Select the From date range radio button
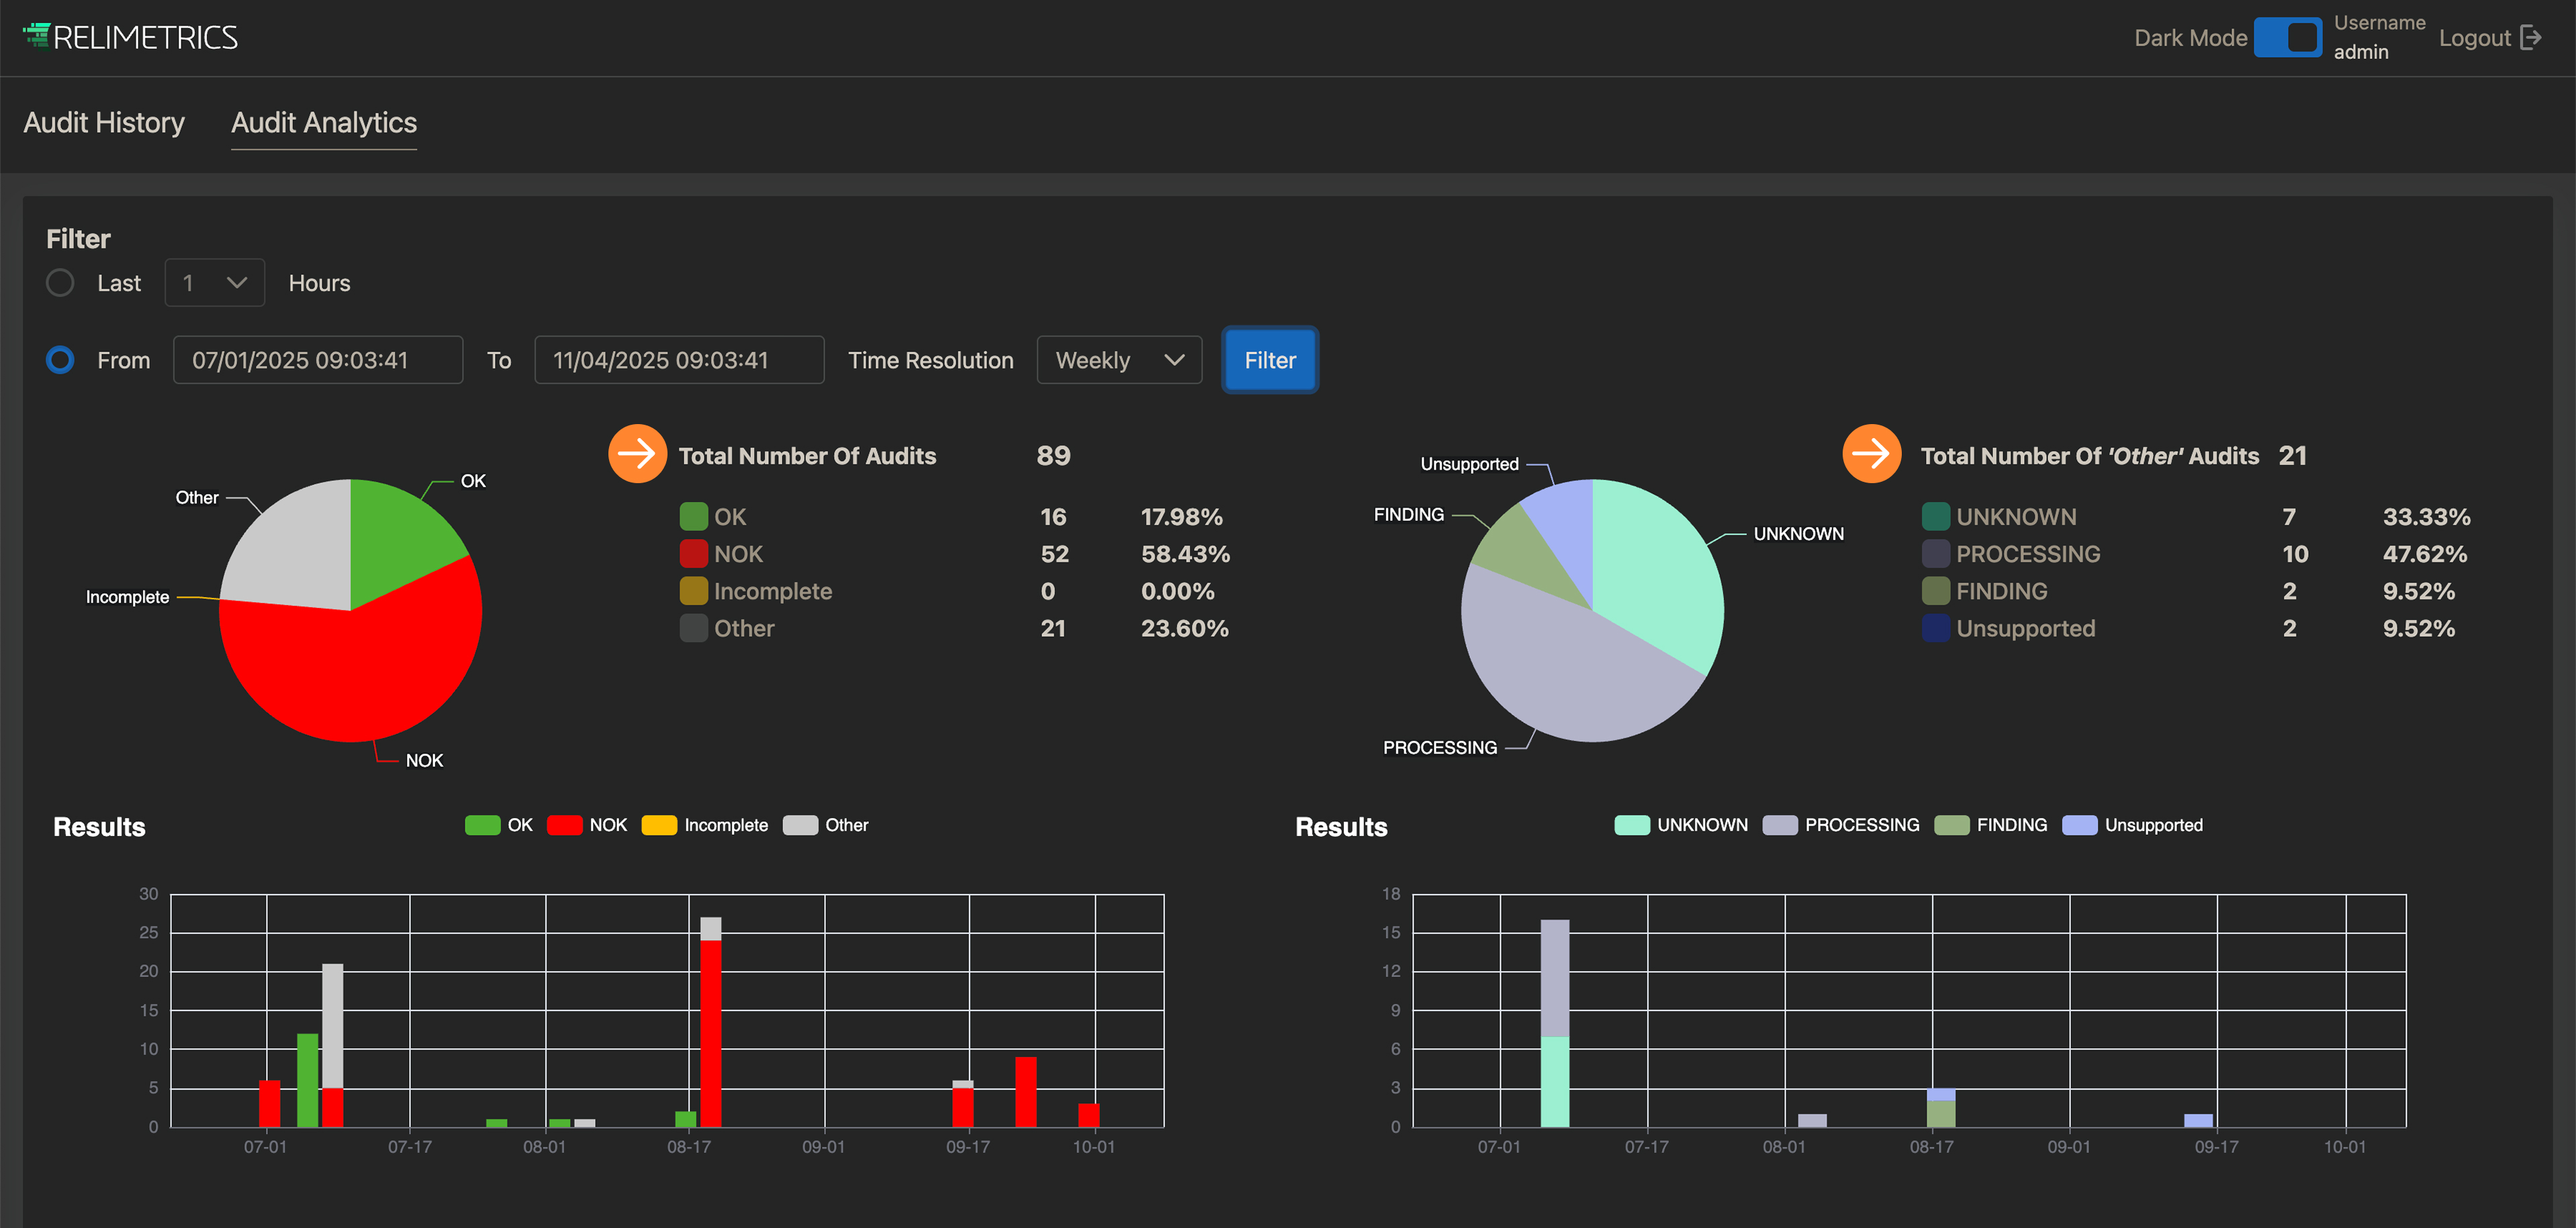 [60, 360]
